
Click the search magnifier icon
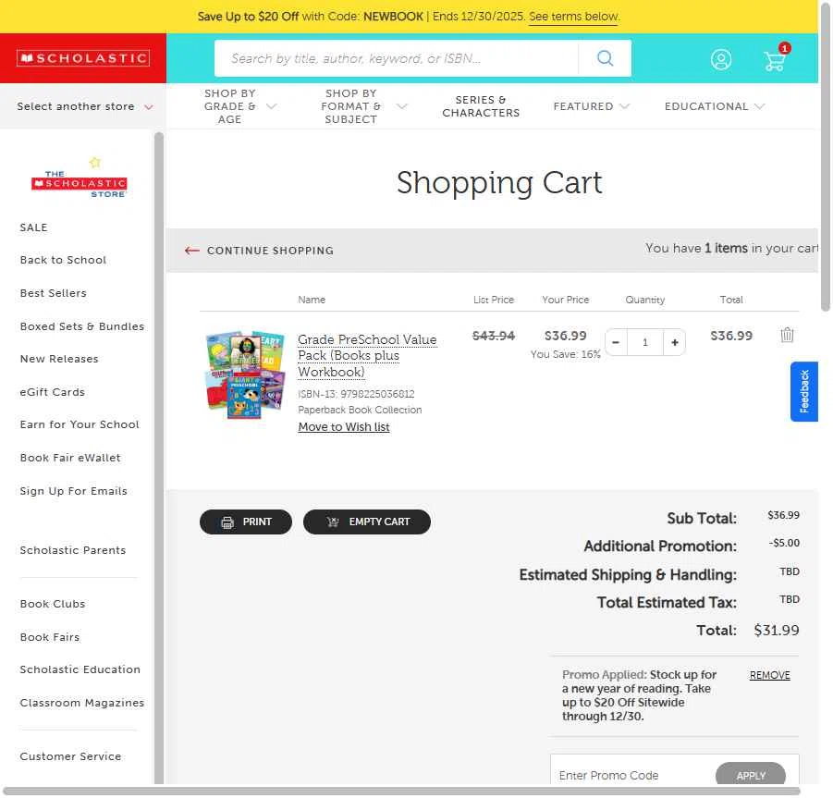[x=605, y=58]
